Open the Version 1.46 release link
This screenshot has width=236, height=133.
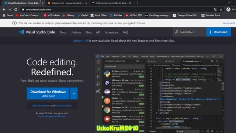click(x=80, y=41)
